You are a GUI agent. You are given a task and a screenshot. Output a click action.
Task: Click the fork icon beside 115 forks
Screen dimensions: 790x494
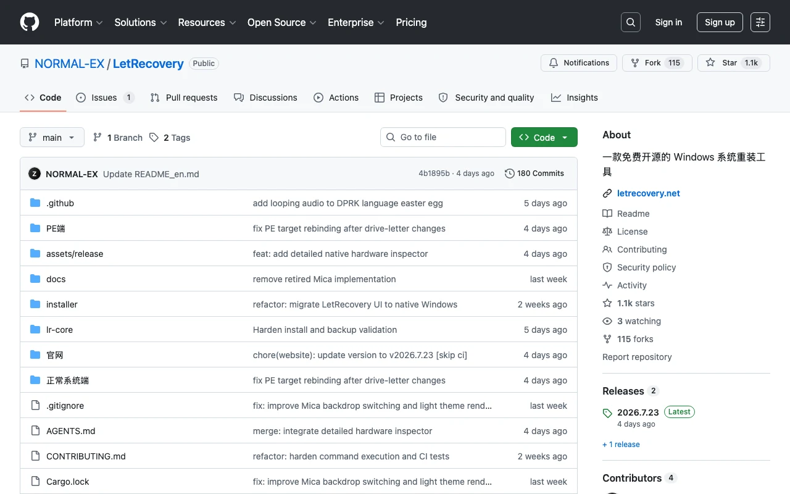pyautogui.click(x=607, y=338)
